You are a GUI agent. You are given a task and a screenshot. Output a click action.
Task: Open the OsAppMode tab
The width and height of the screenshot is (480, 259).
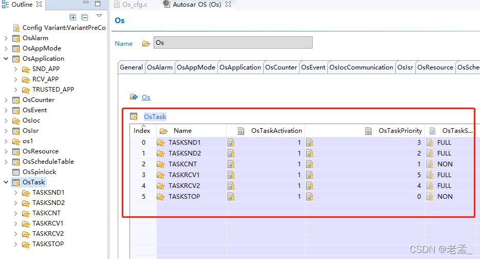coord(196,67)
